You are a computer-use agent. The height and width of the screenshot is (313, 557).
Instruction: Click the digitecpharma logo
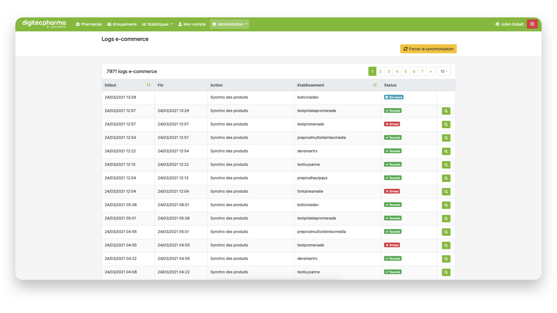coord(44,24)
